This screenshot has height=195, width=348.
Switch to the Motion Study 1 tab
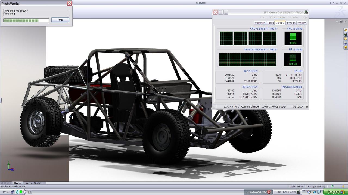point(34,183)
